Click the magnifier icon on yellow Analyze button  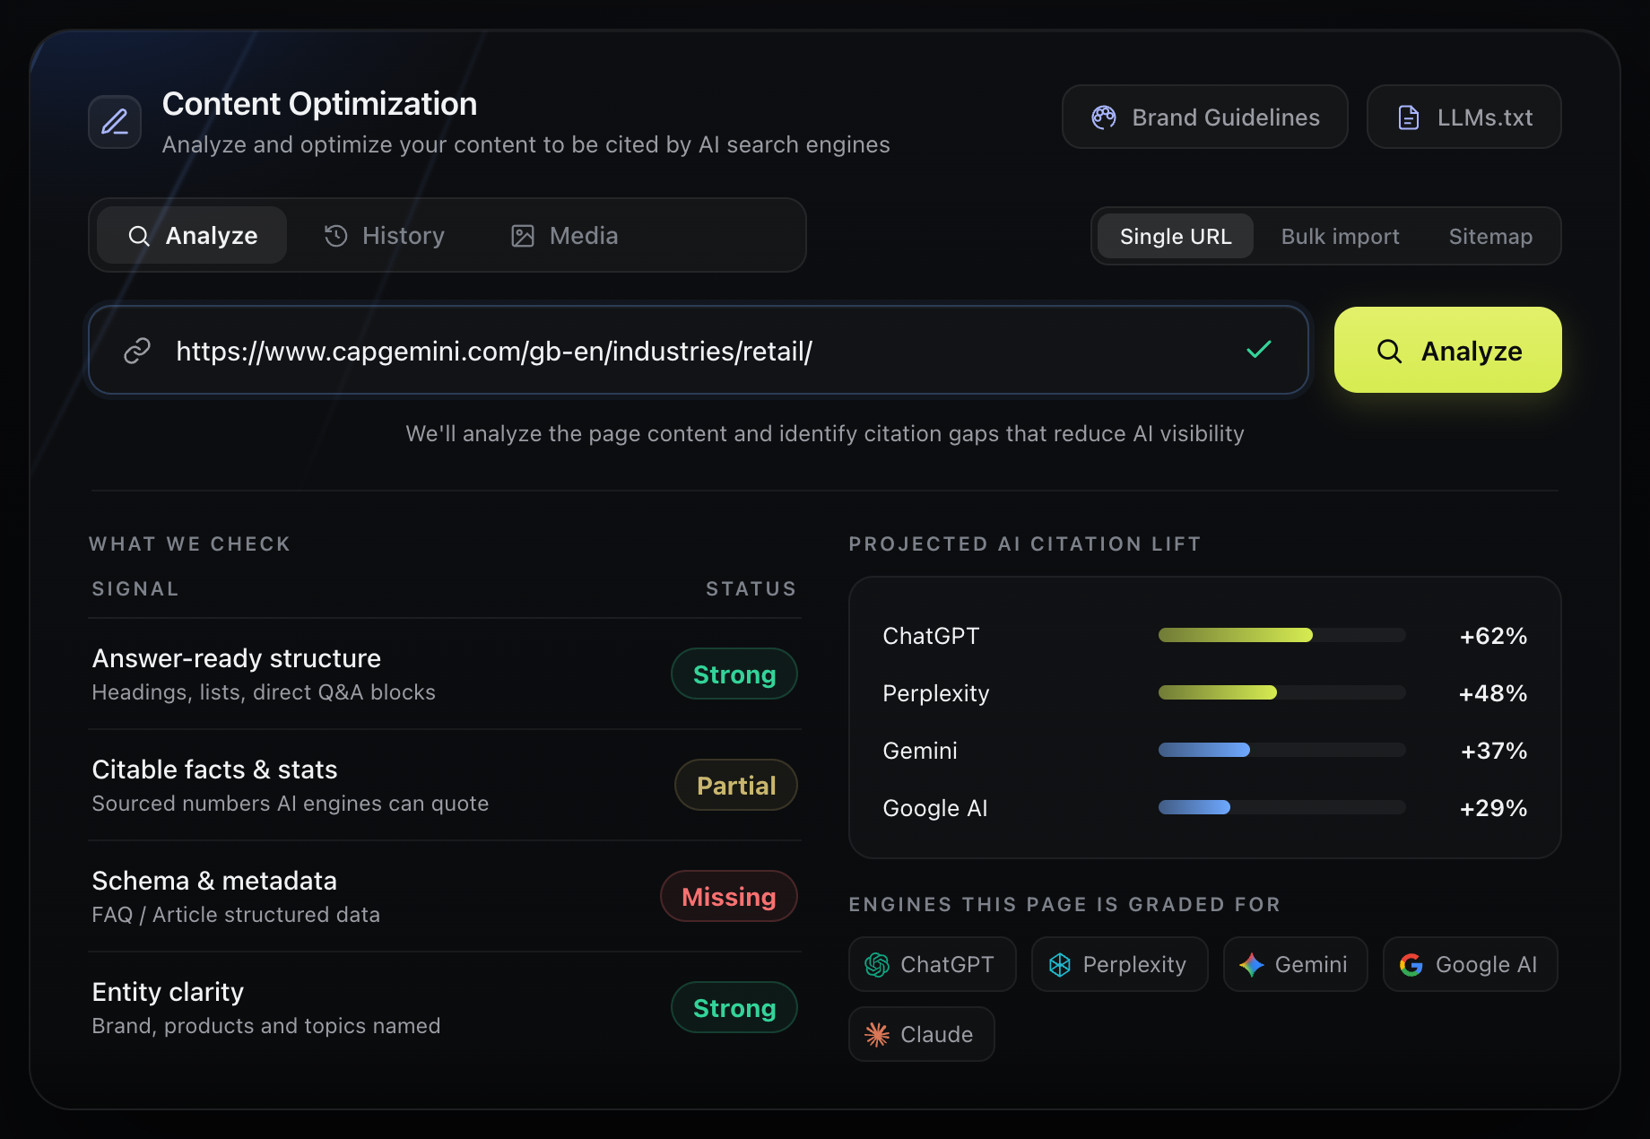(x=1389, y=351)
